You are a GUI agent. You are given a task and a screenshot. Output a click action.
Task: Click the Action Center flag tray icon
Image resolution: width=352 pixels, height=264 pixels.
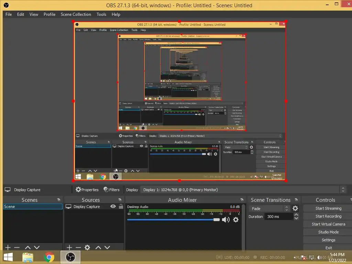tap(303, 257)
